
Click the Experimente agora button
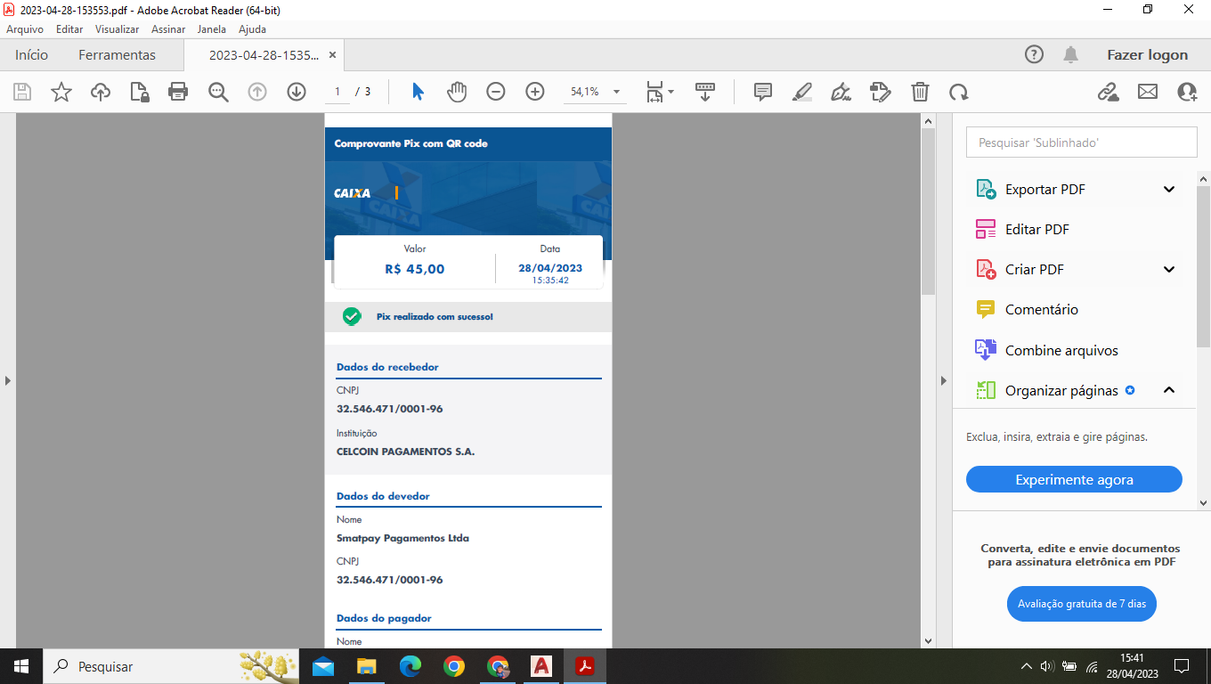pyautogui.click(x=1074, y=479)
